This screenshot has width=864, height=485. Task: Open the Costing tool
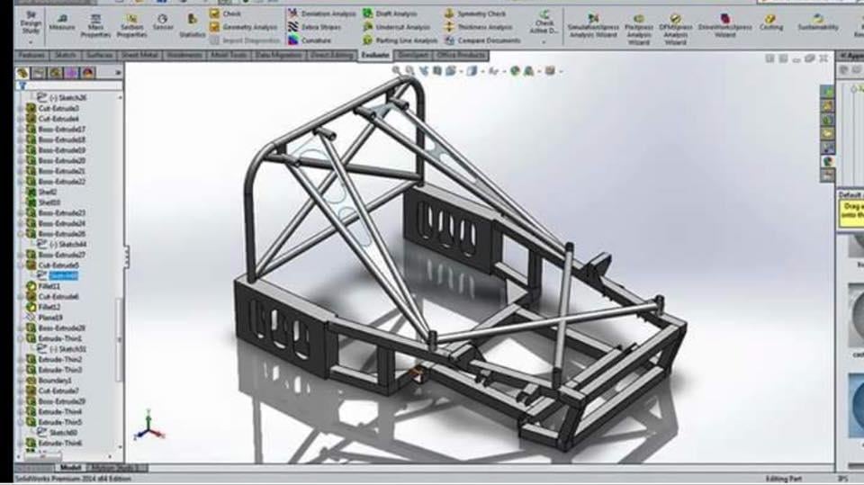[770, 22]
